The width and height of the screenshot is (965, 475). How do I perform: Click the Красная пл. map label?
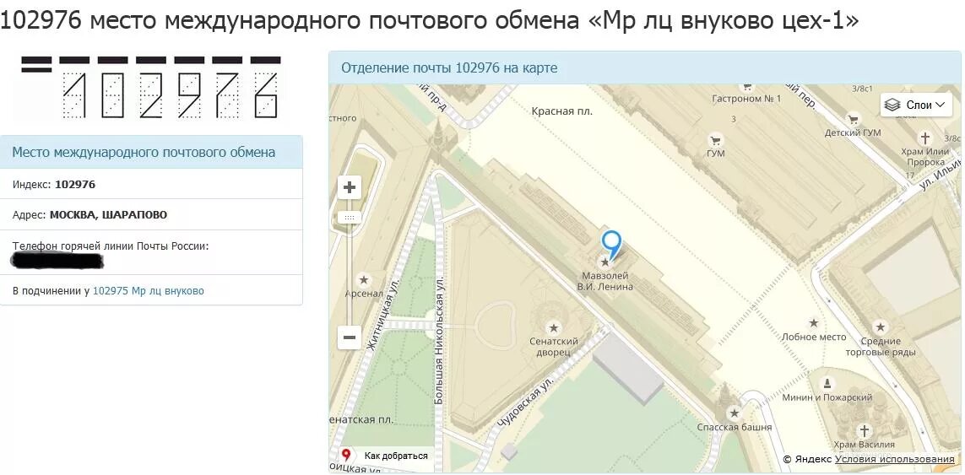click(562, 111)
